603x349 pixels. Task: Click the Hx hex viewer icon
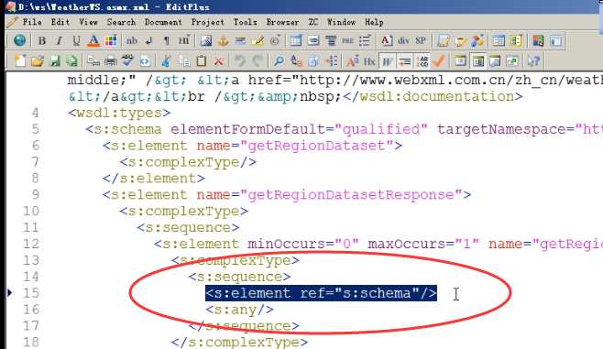point(369,60)
